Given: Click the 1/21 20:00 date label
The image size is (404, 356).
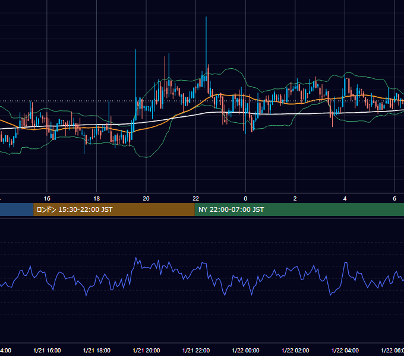Looking at the screenshot, I should pos(146,350).
